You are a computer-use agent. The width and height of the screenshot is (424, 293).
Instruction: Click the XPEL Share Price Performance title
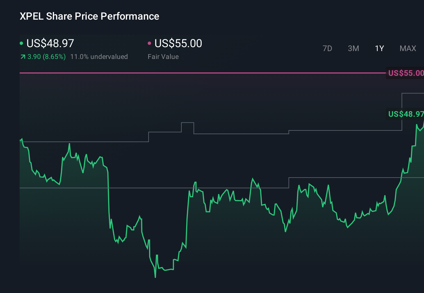(89, 16)
